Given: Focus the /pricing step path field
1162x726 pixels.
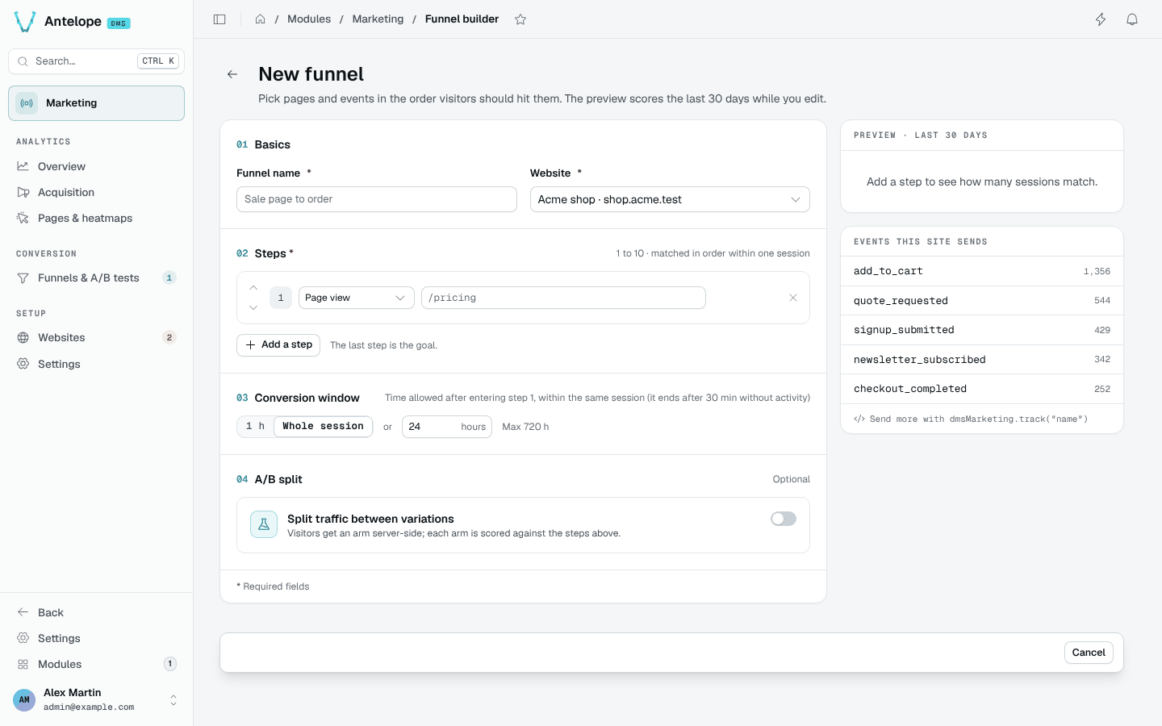Looking at the screenshot, I should pos(563,298).
